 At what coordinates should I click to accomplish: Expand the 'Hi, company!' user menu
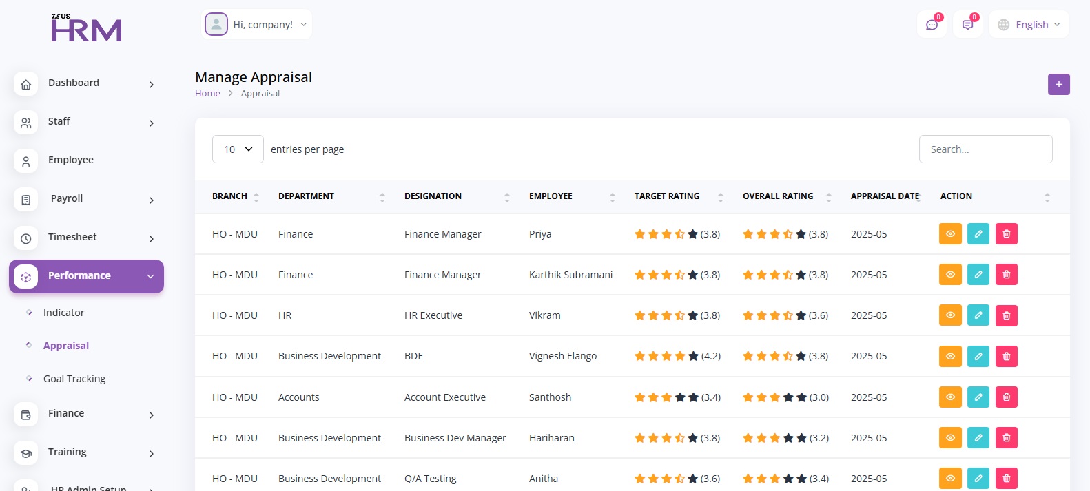point(257,25)
